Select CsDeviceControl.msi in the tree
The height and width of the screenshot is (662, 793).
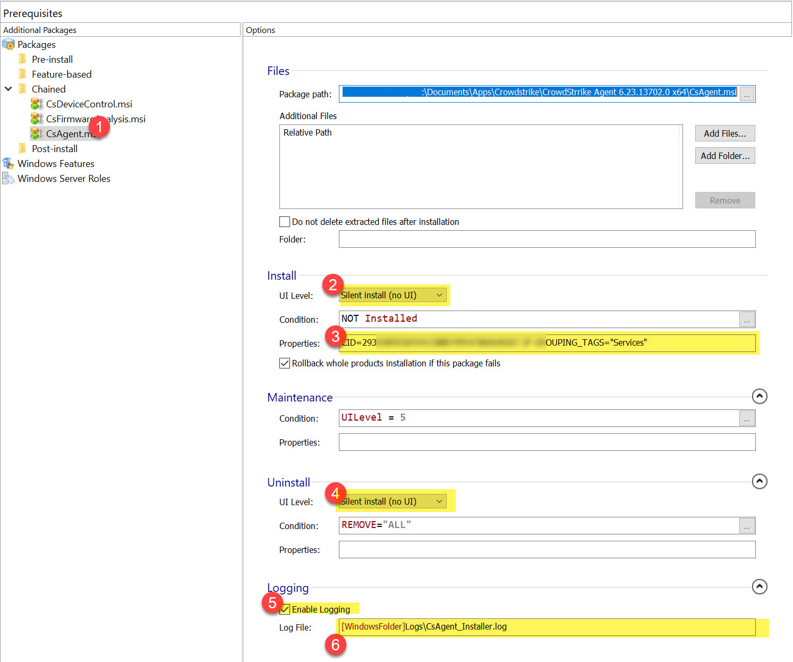pyautogui.click(x=89, y=104)
